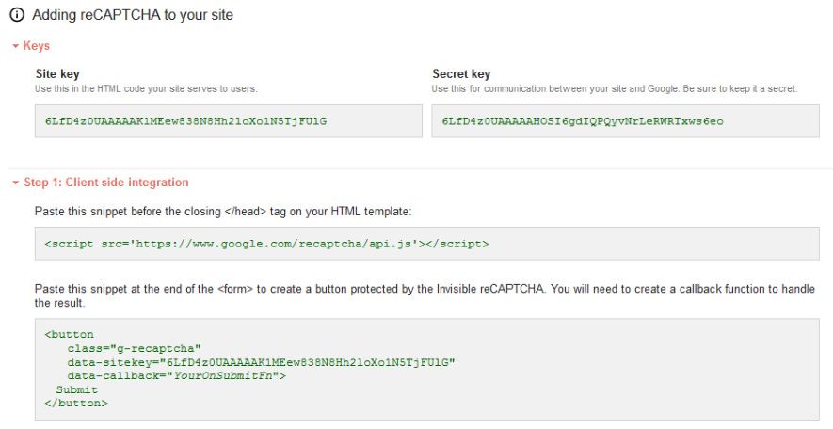Click the Secret key value field
The width and height of the screenshot is (833, 429).
pos(624,121)
